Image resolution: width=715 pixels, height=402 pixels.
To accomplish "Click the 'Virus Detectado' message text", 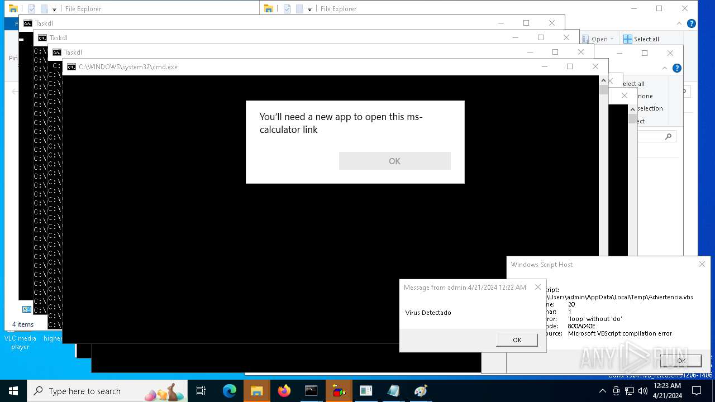I will point(428,313).
